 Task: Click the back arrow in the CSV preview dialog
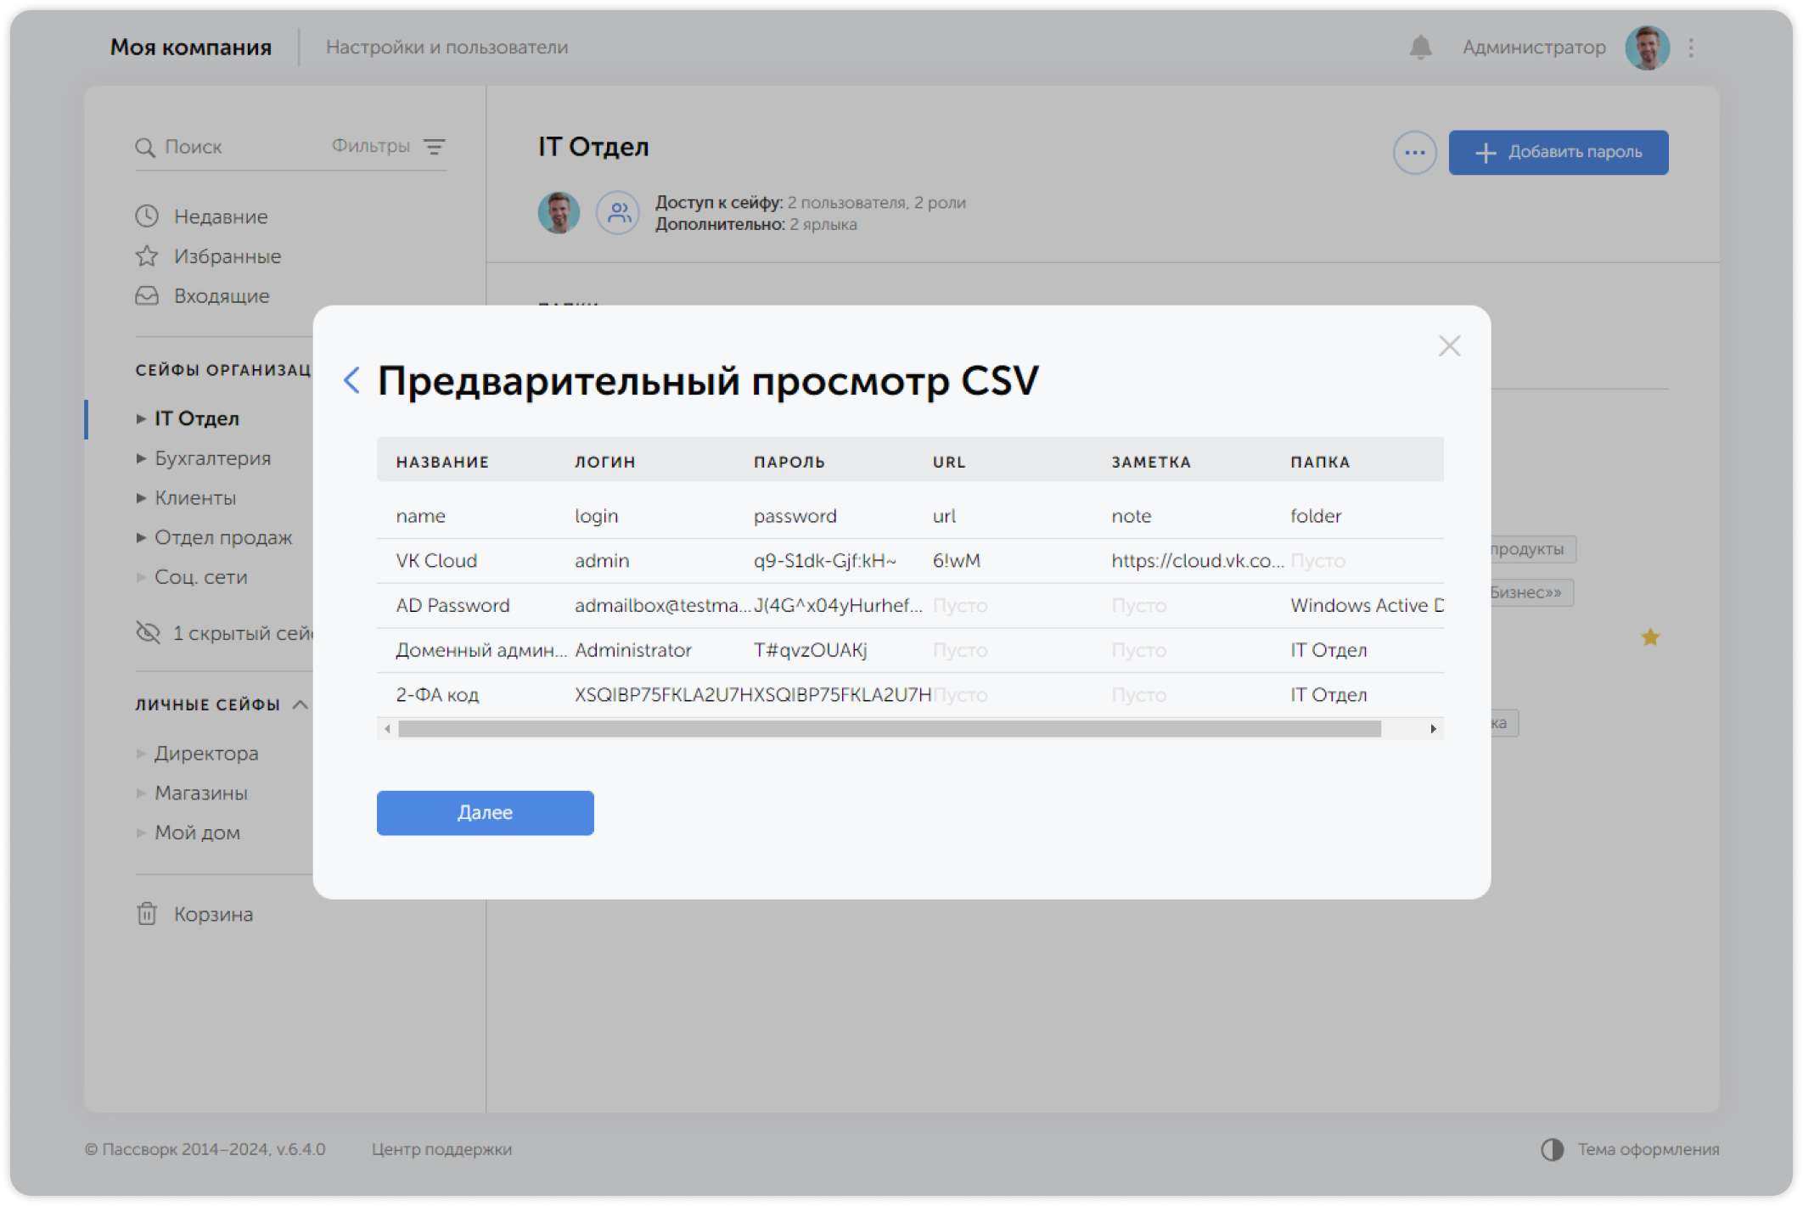[x=351, y=381]
